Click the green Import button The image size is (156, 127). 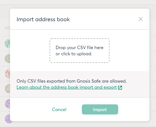(x=100, y=109)
